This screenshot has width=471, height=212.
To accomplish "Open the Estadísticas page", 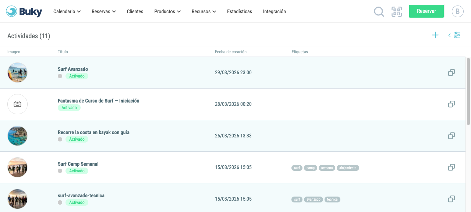I will [x=240, y=11].
